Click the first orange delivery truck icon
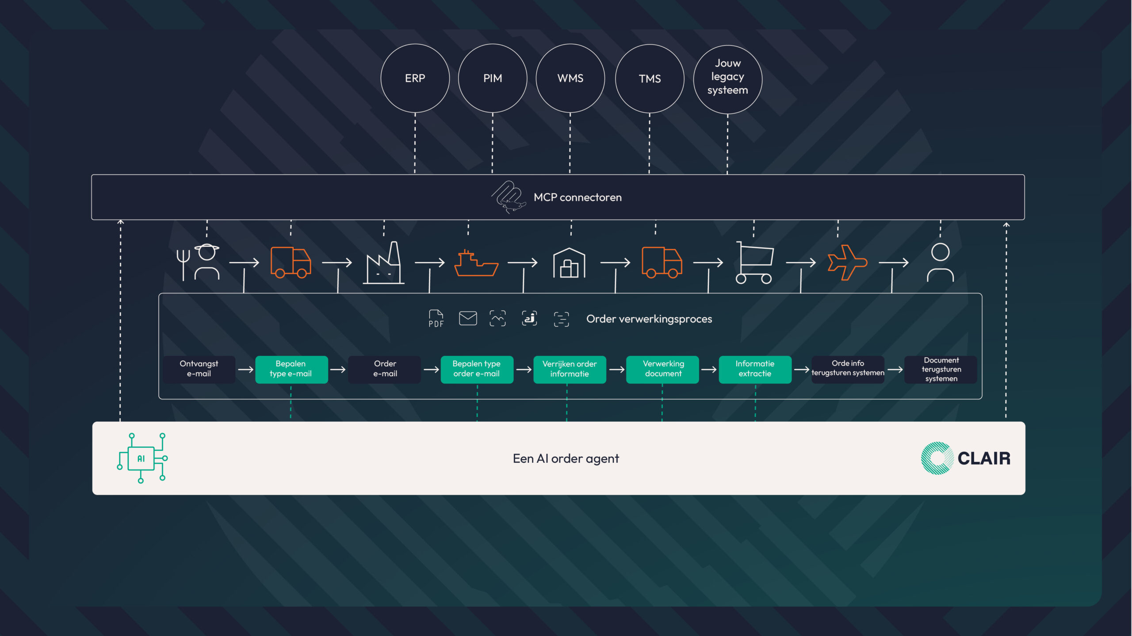This screenshot has width=1132, height=636. tap(291, 262)
